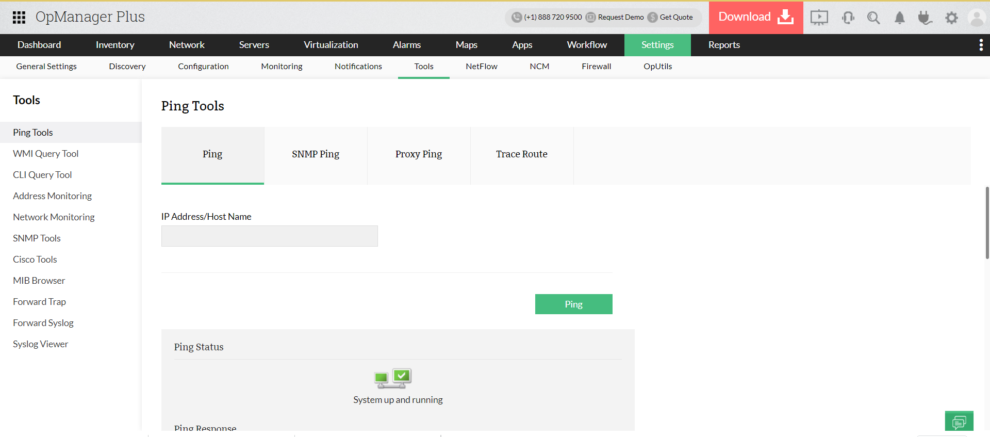Focus the IP Address/Host Name field

click(x=270, y=236)
